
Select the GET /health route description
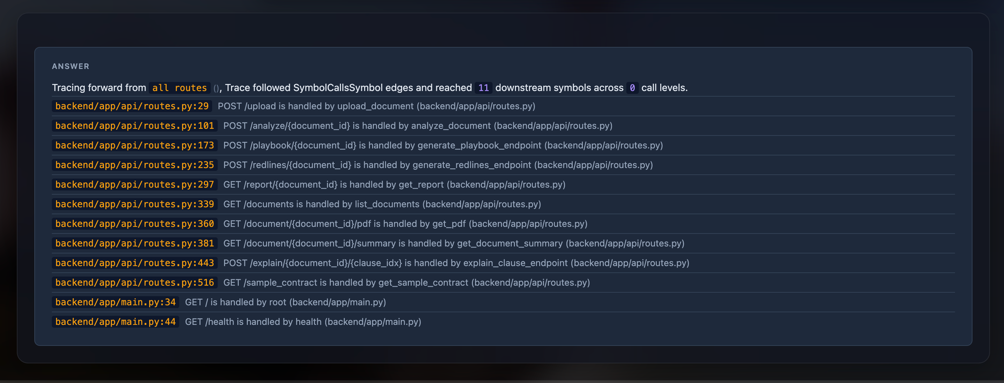click(x=303, y=321)
